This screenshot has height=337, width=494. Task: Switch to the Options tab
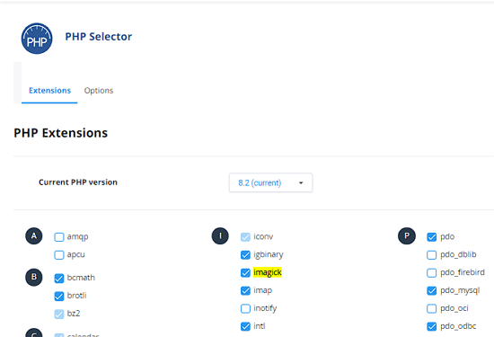click(99, 91)
